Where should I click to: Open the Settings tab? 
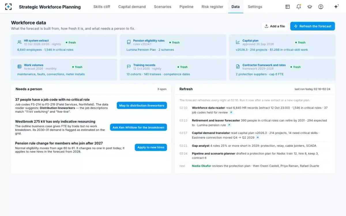point(255,7)
